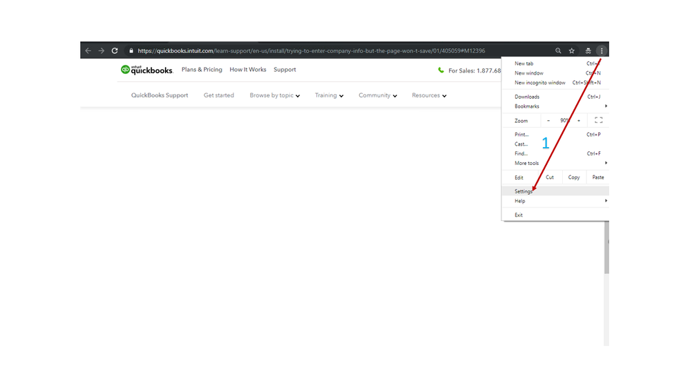Click the lock icon in address bar

131,50
